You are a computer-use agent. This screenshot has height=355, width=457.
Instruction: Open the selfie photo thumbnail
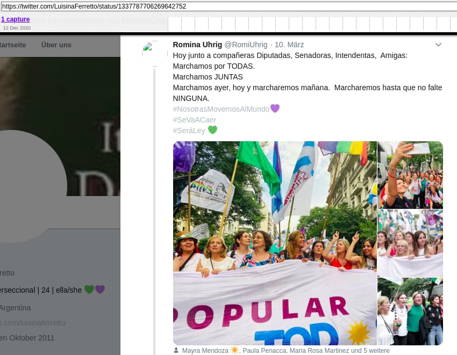(410, 175)
